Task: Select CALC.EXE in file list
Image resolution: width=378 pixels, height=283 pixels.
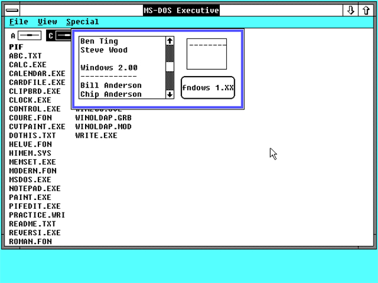Action: tap(28, 65)
